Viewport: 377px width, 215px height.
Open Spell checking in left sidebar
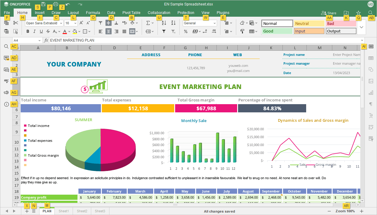click(6, 81)
